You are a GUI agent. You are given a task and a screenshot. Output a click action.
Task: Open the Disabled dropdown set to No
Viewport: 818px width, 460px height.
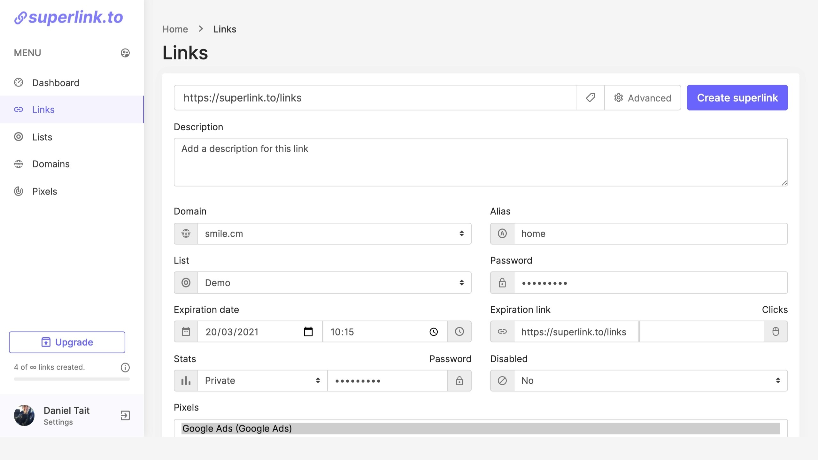click(650, 380)
